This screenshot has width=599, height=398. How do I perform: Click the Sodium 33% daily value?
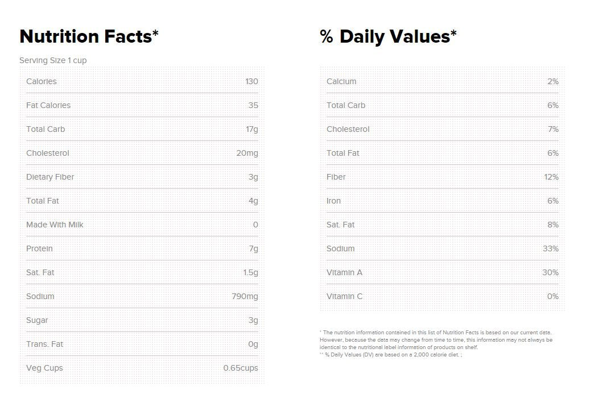[551, 248]
